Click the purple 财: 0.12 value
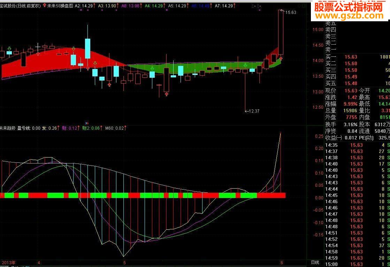The image size is (390, 267). pyautogui.click(x=69, y=128)
